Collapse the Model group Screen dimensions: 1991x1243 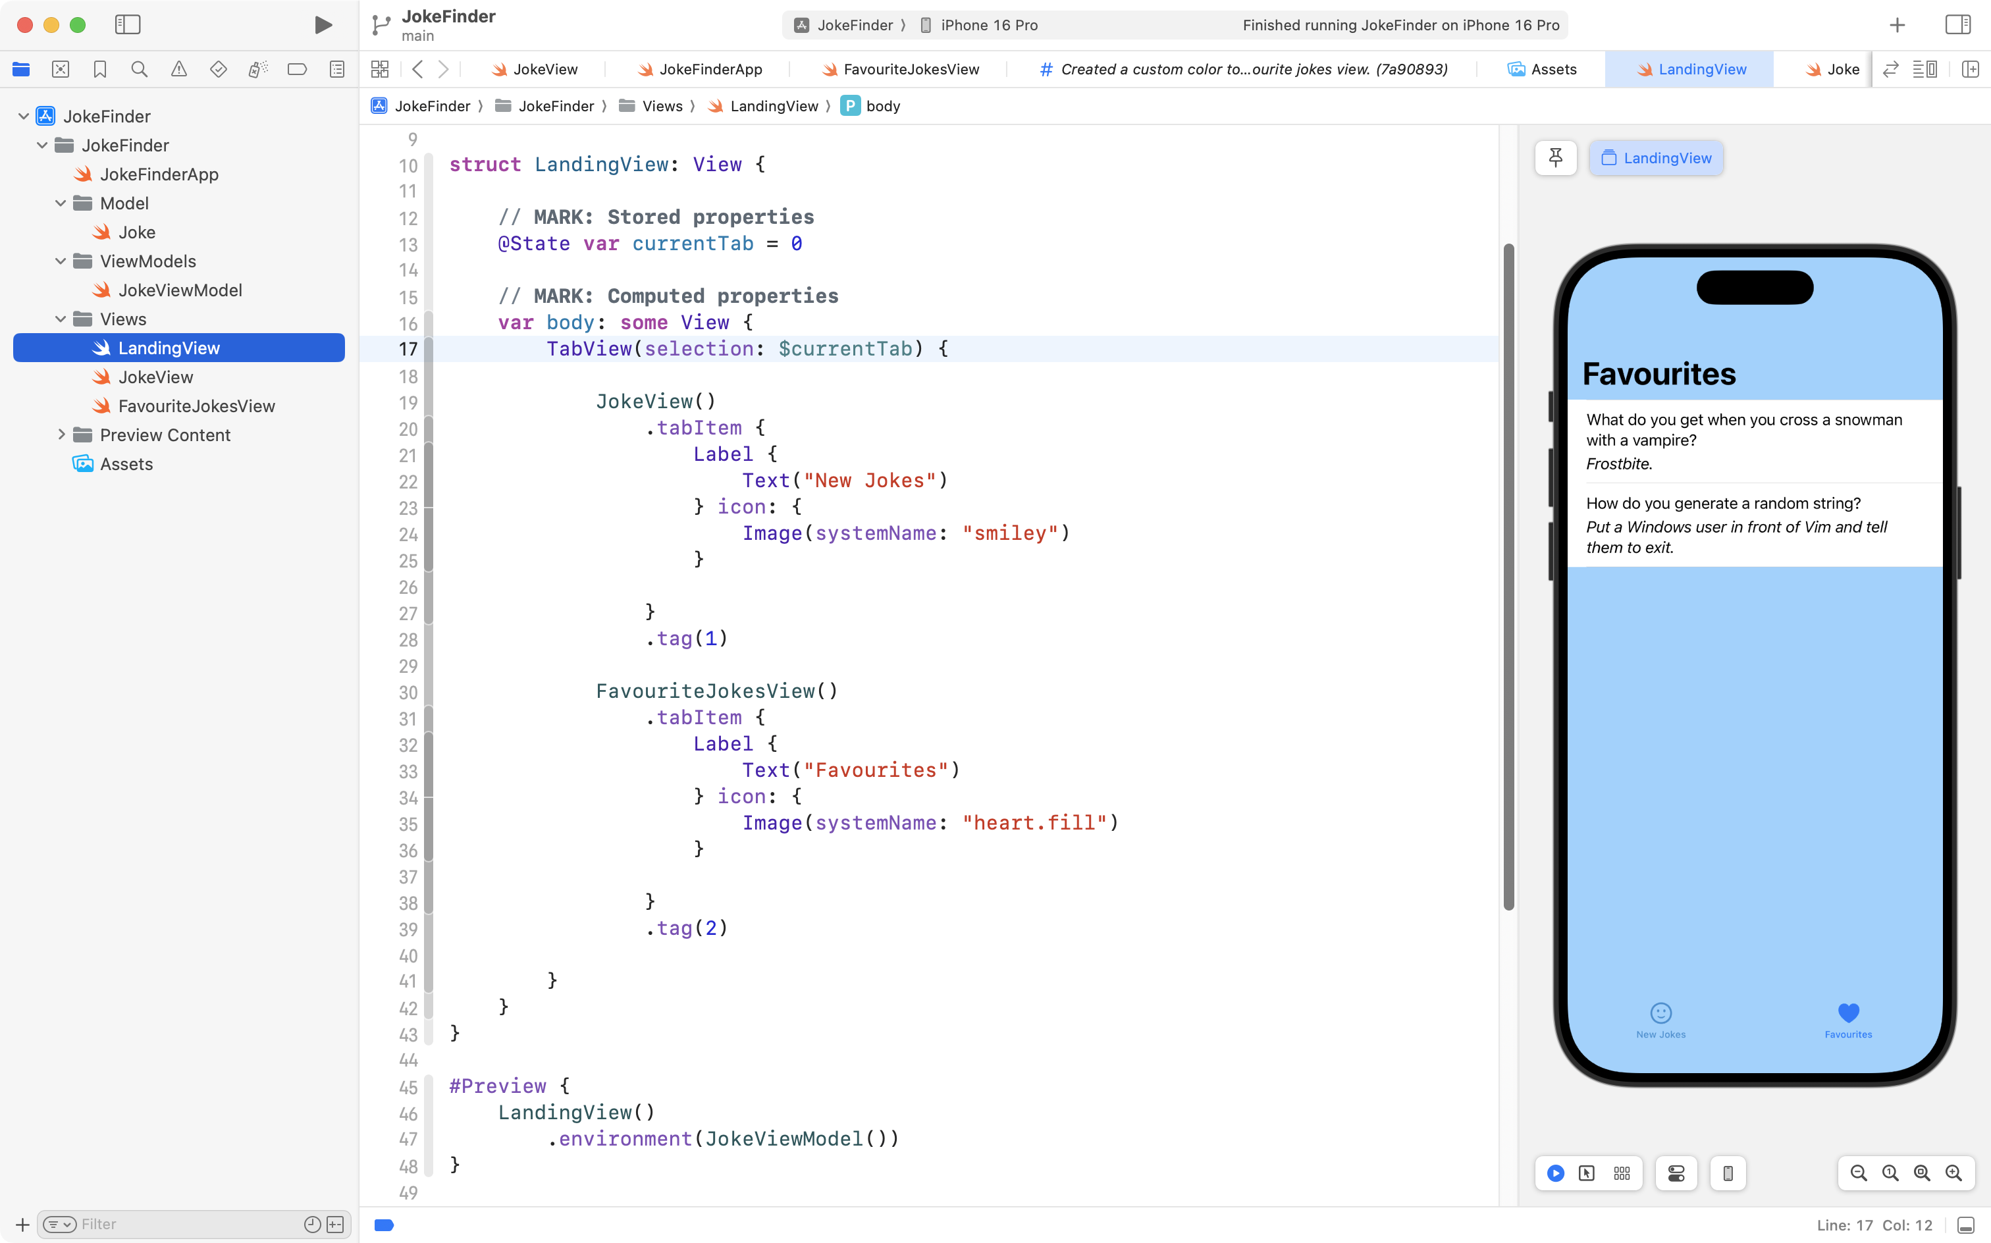61,203
